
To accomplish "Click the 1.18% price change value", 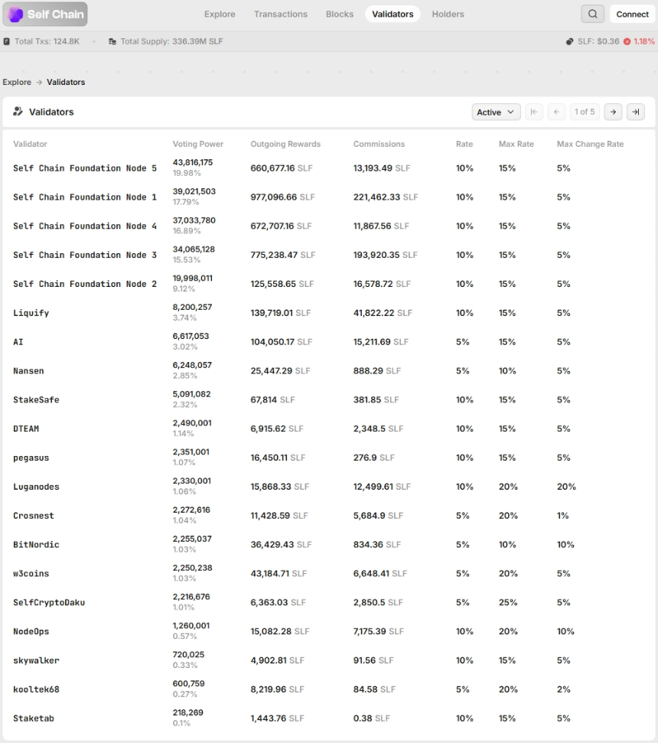I will (644, 41).
